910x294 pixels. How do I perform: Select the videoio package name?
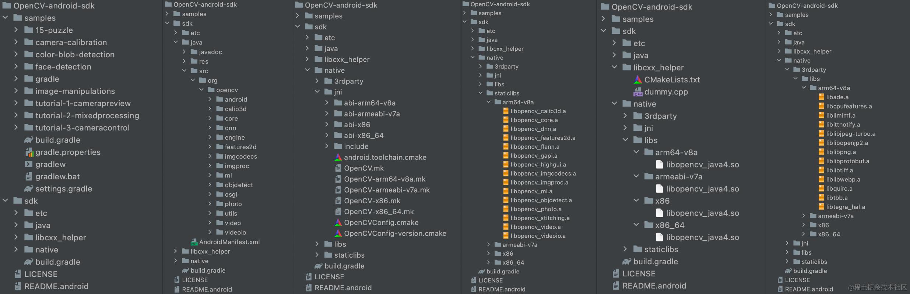coord(235,233)
